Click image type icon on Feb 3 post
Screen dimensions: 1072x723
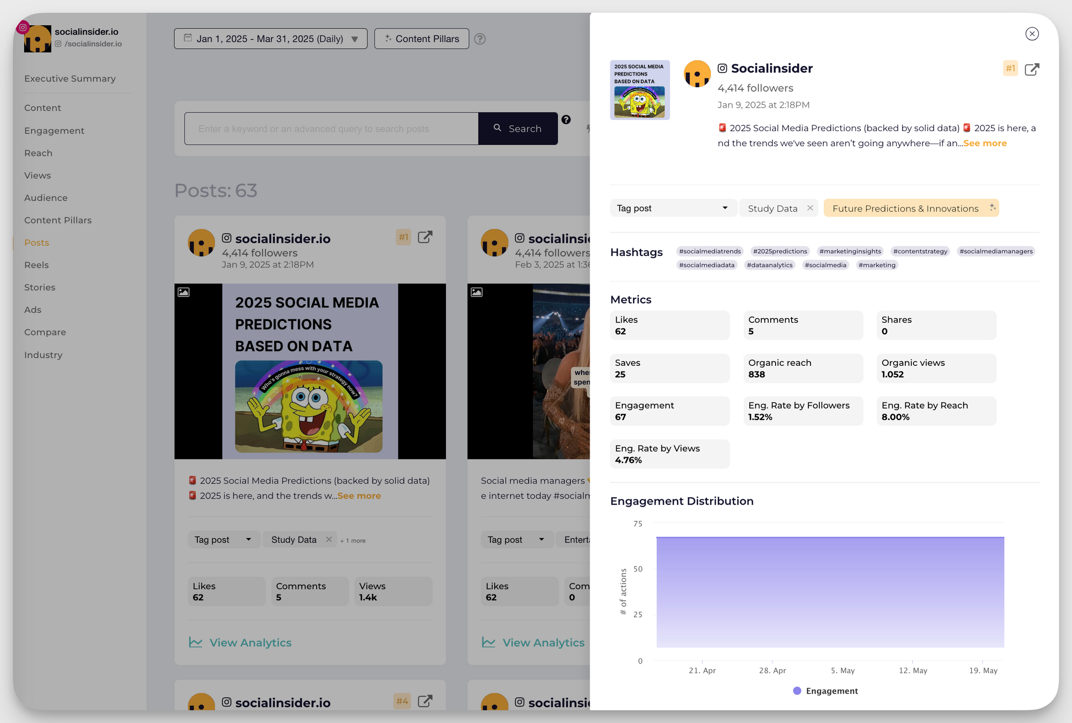click(477, 292)
